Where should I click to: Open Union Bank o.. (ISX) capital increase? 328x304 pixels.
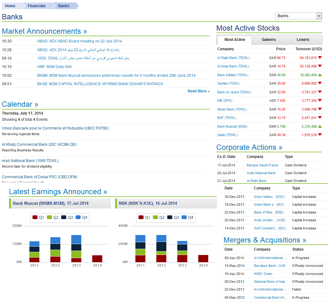point(269,205)
